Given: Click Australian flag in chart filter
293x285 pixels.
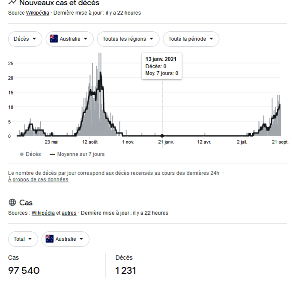Looking at the screenshot, I should [x=54, y=39].
